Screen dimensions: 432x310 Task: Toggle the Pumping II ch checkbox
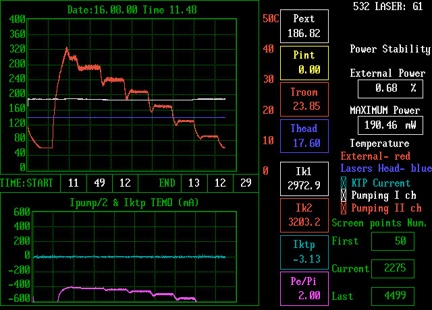pyautogui.click(x=344, y=208)
